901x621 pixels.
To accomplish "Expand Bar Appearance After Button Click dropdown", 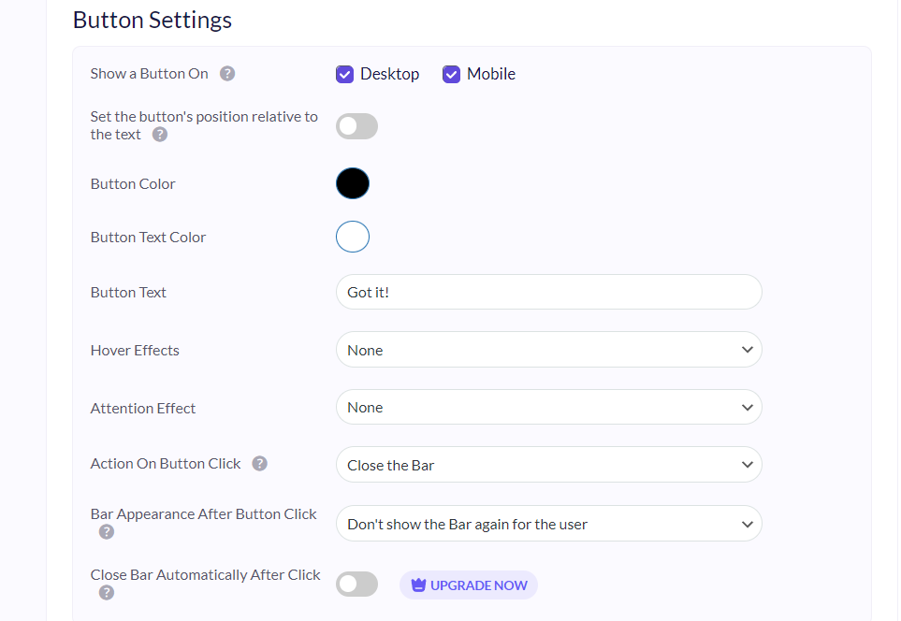I will click(549, 524).
